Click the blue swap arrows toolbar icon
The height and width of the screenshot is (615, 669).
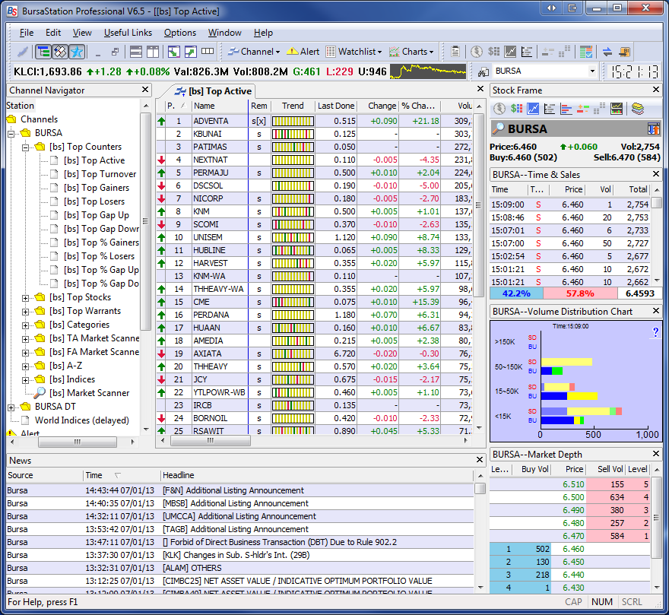point(607,52)
